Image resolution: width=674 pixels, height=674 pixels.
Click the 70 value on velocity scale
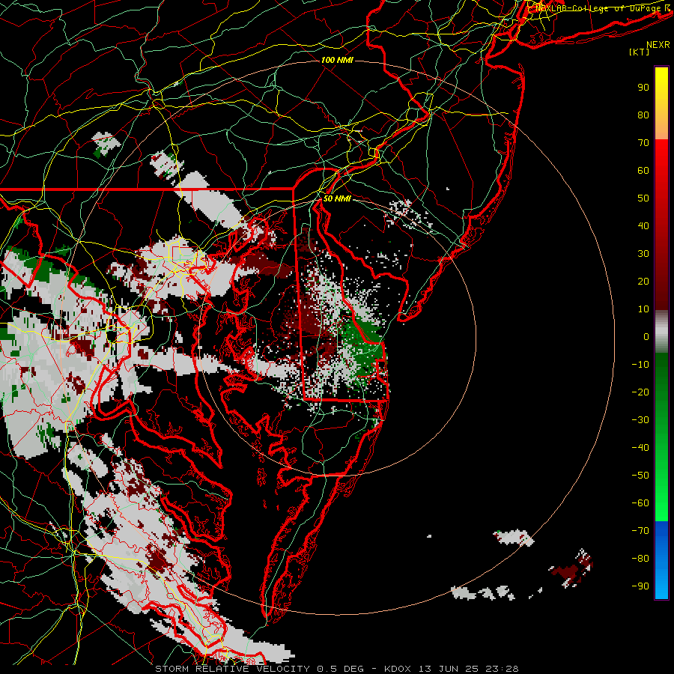(x=643, y=143)
